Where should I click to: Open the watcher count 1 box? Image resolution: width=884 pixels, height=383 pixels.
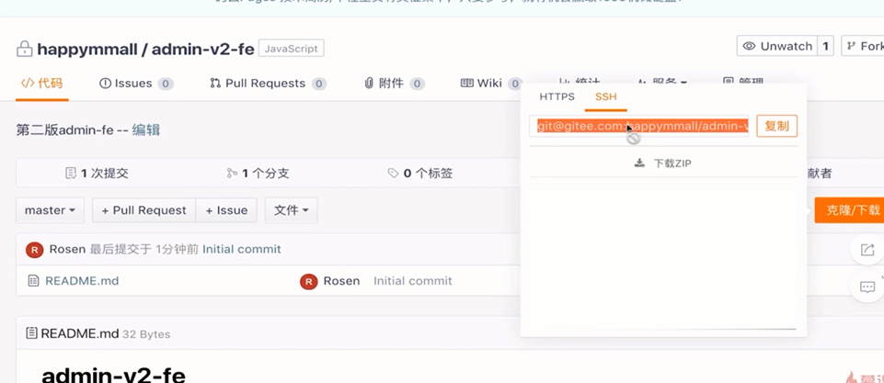click(x=825, y=46)
